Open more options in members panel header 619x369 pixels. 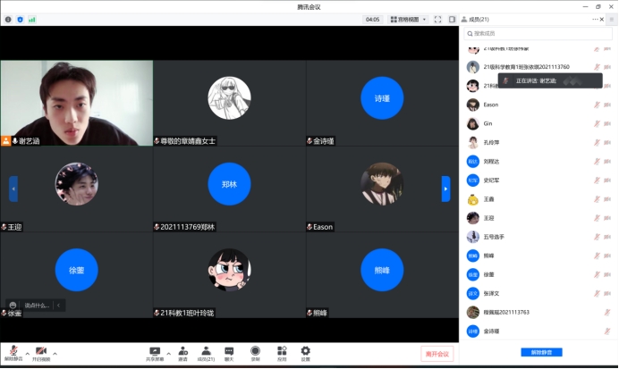(x=596, y=19)
